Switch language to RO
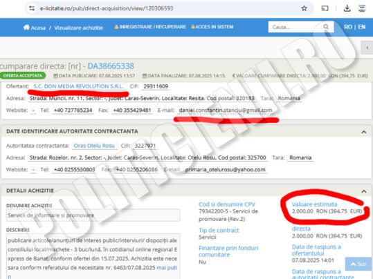 point(348,27)
